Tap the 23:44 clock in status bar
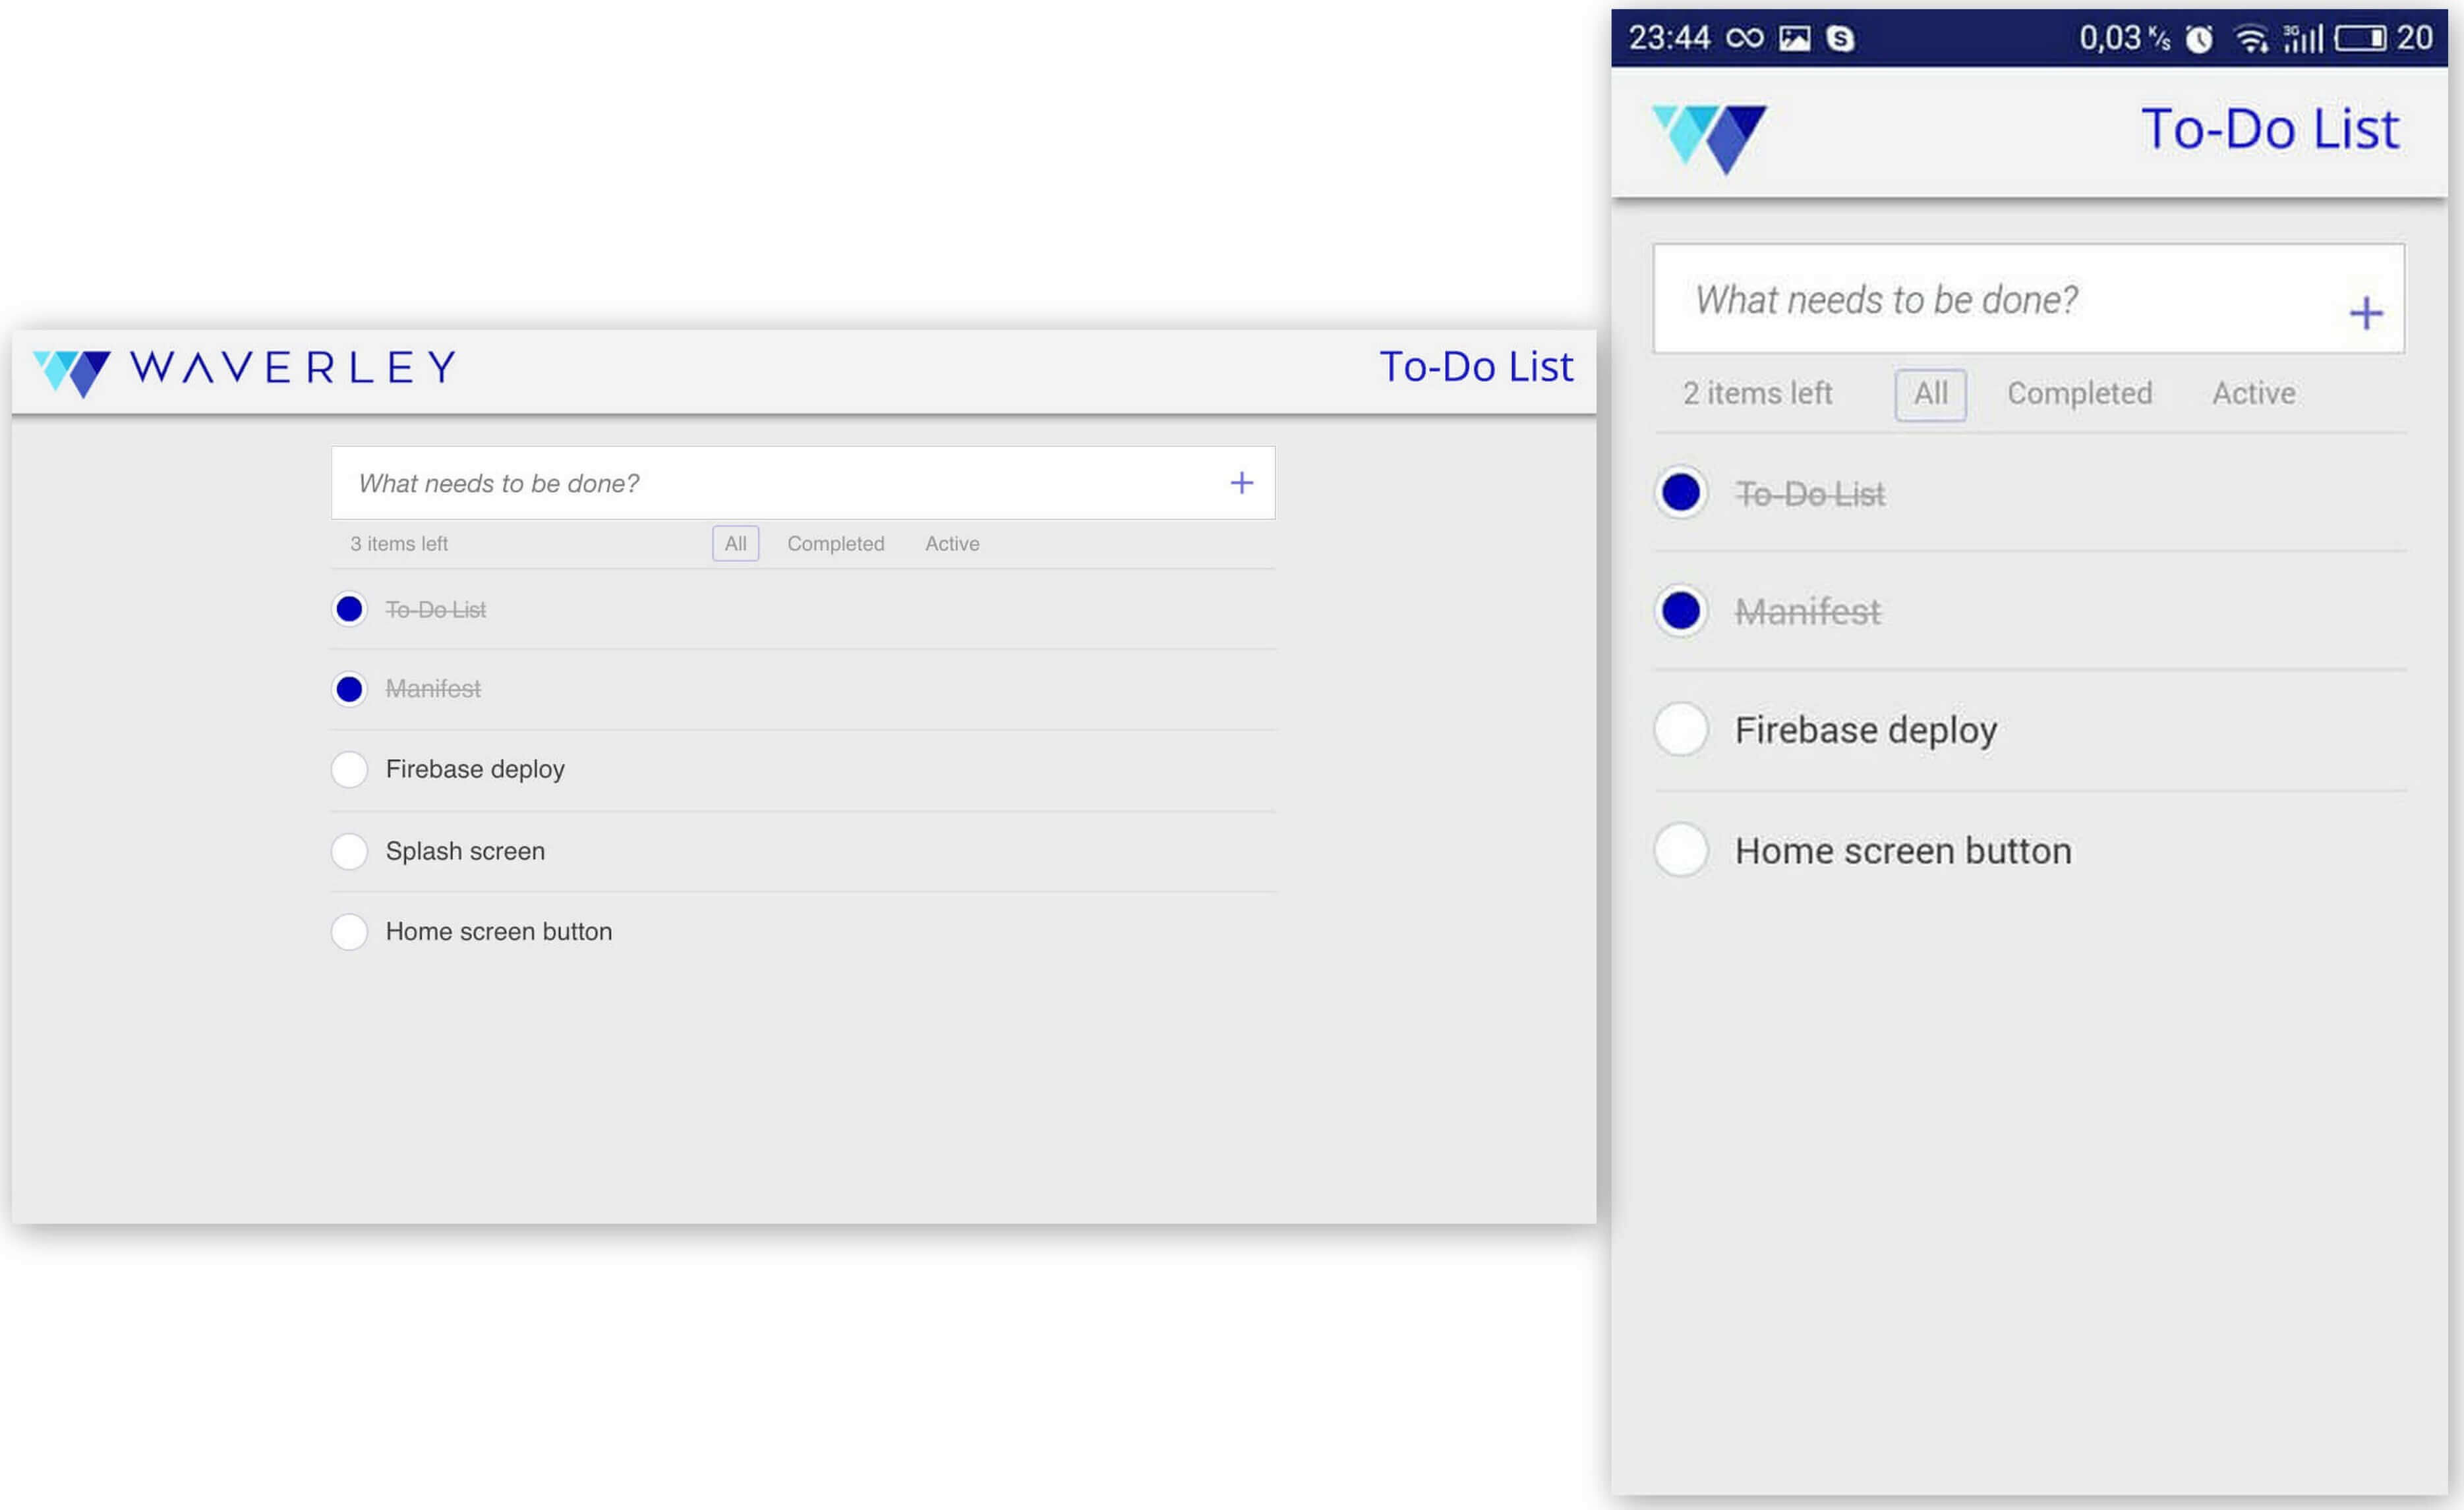The image size is (2464, 1510). point(1669,38)
